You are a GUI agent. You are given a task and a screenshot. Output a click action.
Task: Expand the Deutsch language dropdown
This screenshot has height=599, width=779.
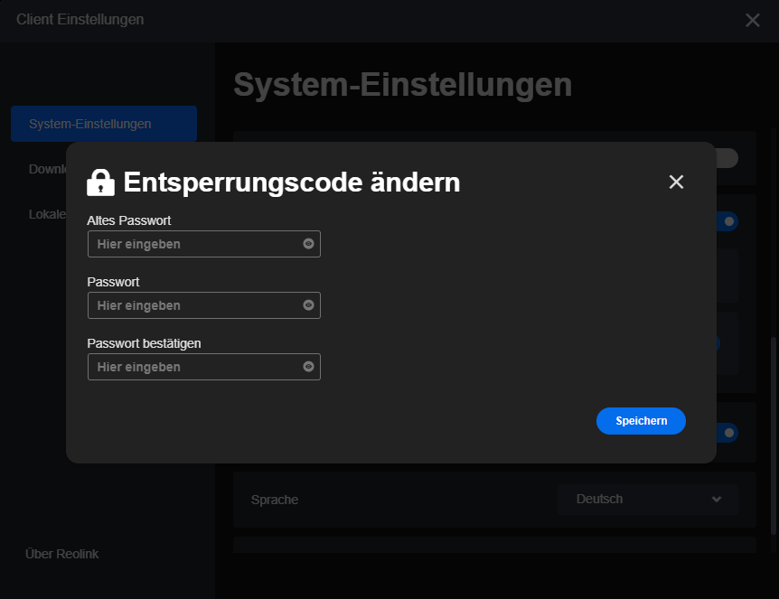pyautogui.click(x=648, y=499)
